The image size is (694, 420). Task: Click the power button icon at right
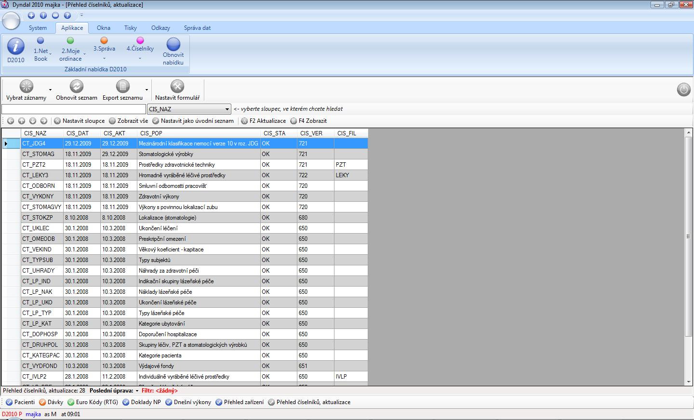pyautogui.click(x=683, y=90)
